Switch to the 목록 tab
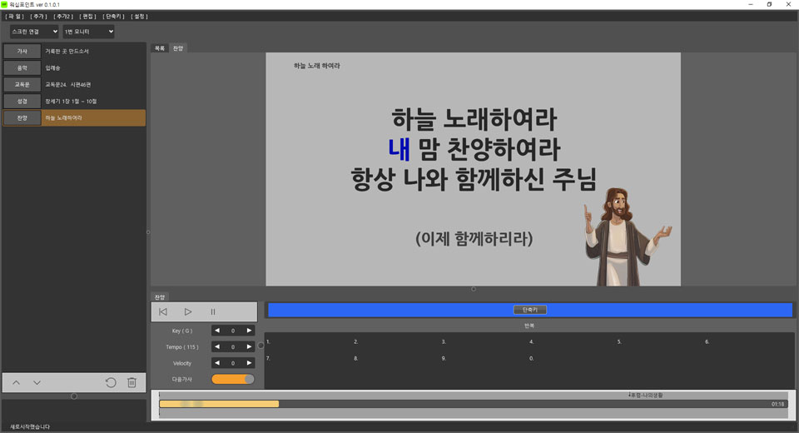This screenshot has width=799, height=433. (160, 48)
